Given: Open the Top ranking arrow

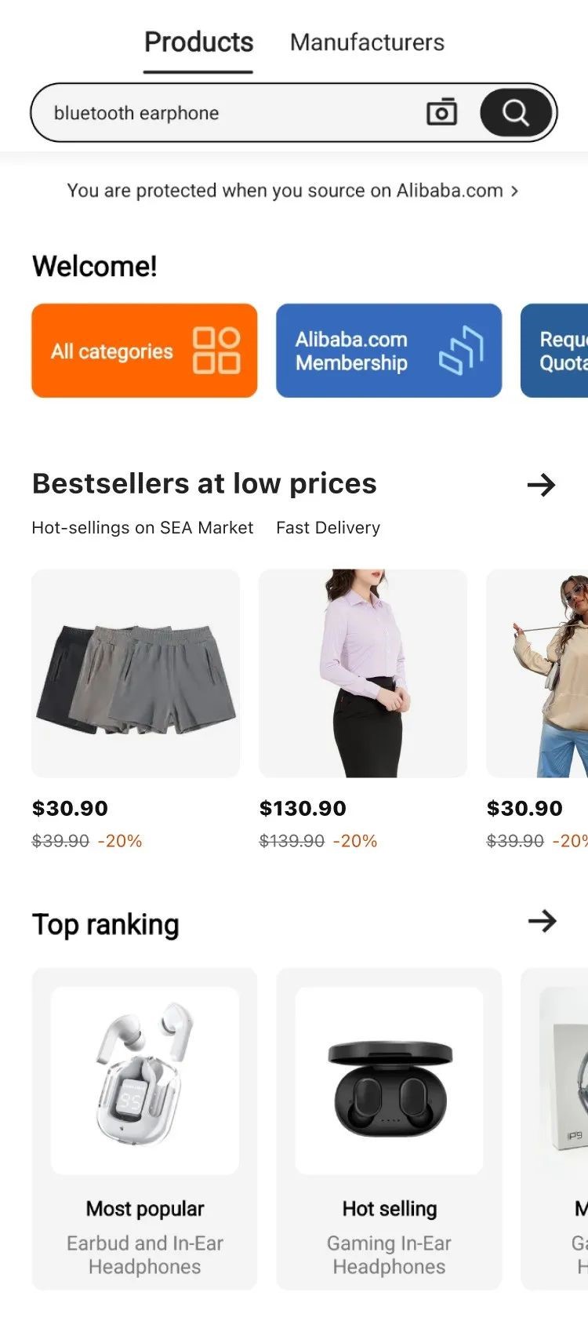Looking at the screenshot, I should [542, 921].
